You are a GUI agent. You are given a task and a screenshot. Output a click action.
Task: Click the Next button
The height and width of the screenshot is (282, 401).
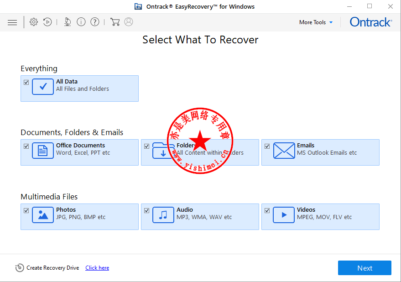pyautogui.click(x=365, y=268)
